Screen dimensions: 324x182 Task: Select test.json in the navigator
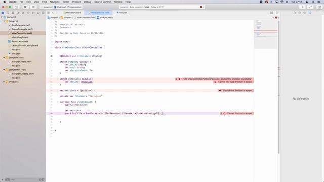(16, 54)
